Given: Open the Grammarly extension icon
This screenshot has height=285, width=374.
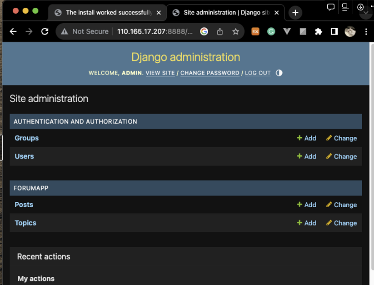Looking at the screenshot, I should point(271,31).
